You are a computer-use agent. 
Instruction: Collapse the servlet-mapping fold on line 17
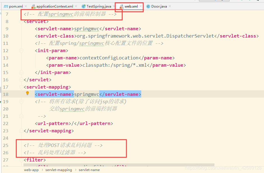pyautogui.click(x=21, y=87)
